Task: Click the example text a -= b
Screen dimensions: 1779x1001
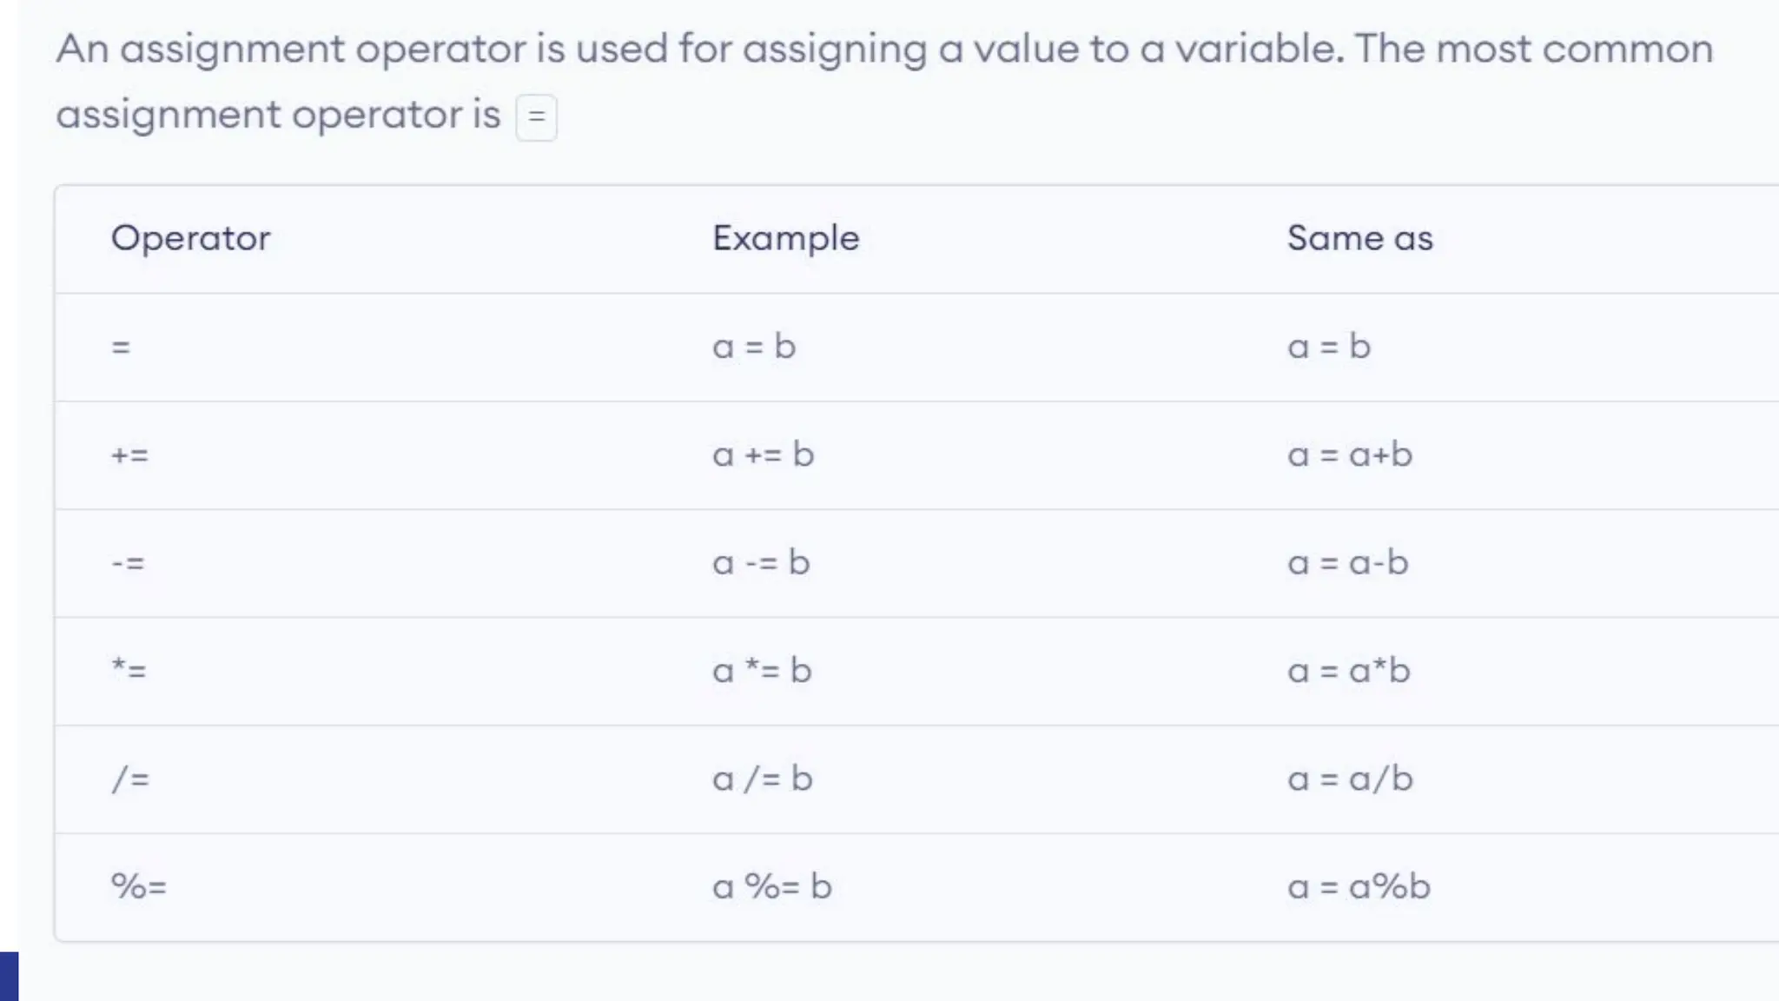Action: coord(761,563)
